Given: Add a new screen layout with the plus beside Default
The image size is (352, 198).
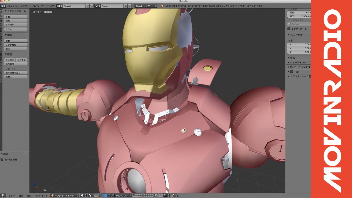Looking at the screenshot, I should (88, 6).
